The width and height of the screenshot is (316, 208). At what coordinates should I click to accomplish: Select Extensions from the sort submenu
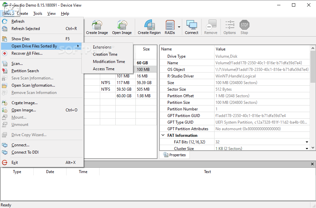click(102, 47)
